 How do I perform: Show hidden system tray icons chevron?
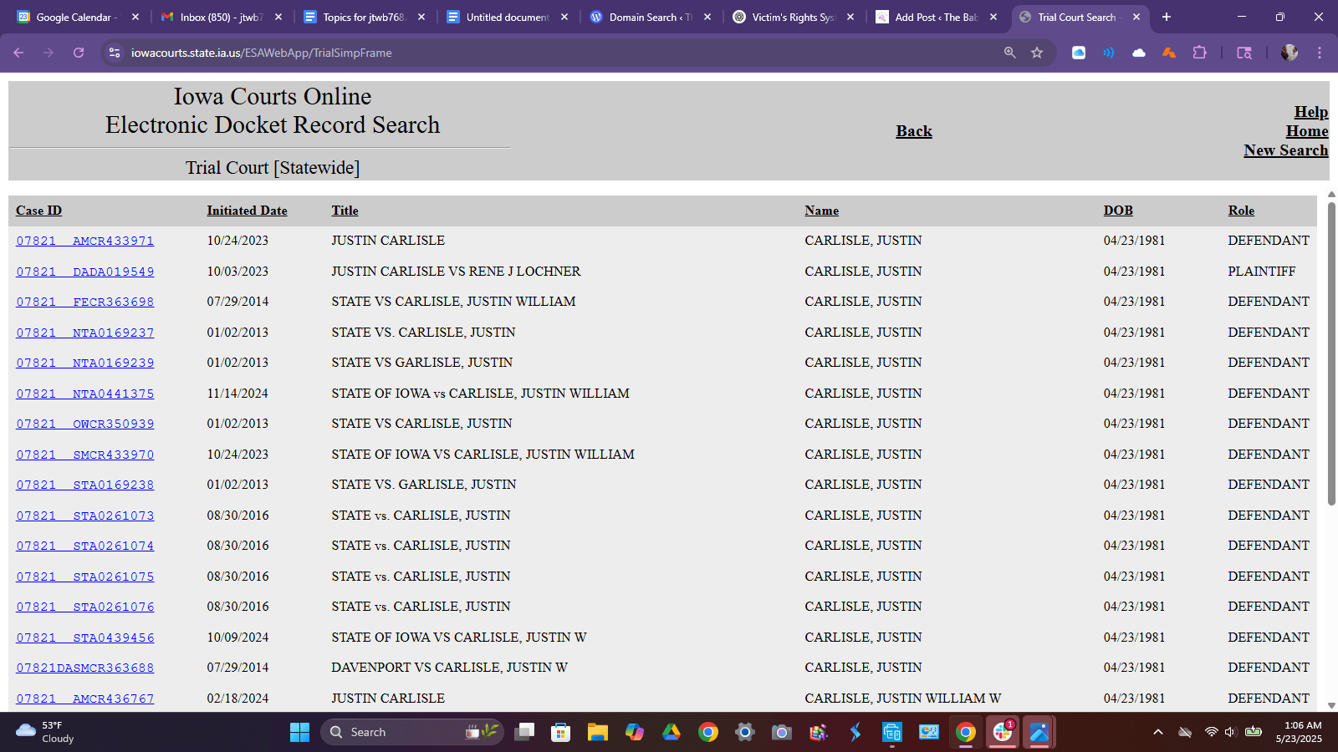1158,733
